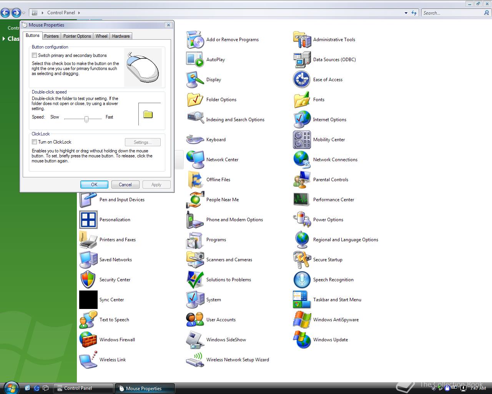Open Data Sources (ODBC) icon
Image resolution: width=492 pixels, height=394 pixels.
pyautogui.click(x=302, y=60)
